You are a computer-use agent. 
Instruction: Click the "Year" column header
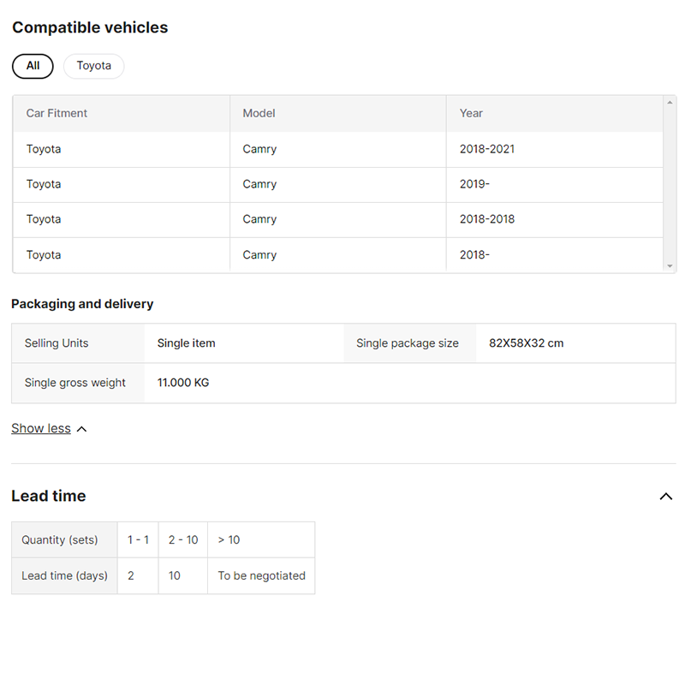[471, 113]
